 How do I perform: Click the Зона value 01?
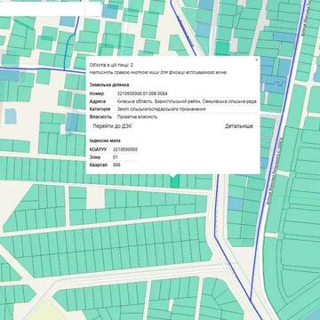click(x=116, y=157)
